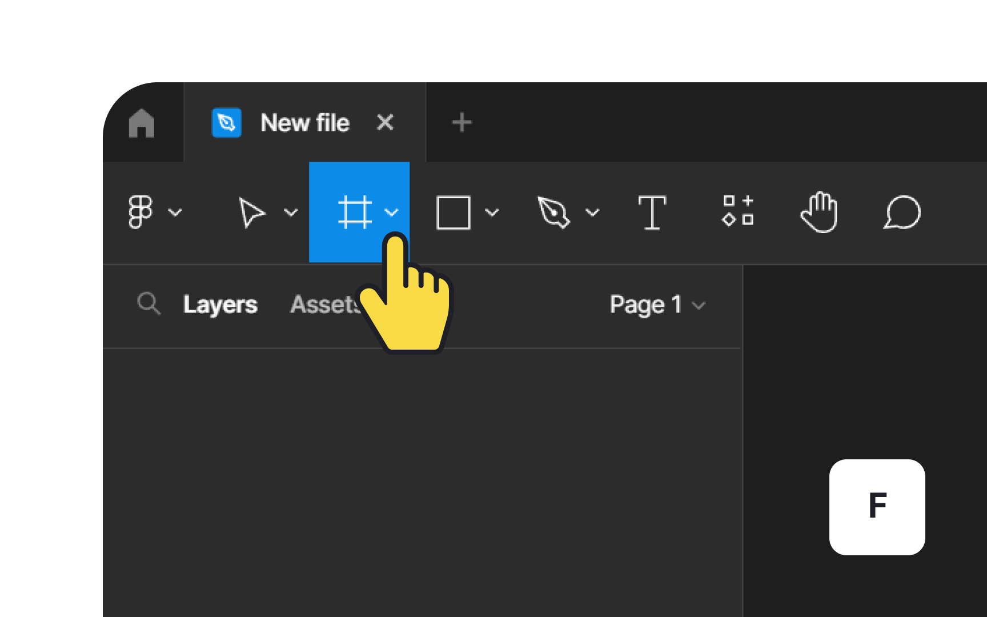987x617 pixels.
Task: Click the search icon in the Layers panel
Action: coord(149,305)
